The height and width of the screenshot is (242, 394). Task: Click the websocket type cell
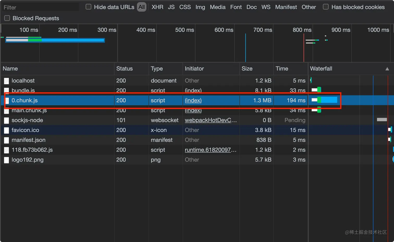click(x=164, y=120)
